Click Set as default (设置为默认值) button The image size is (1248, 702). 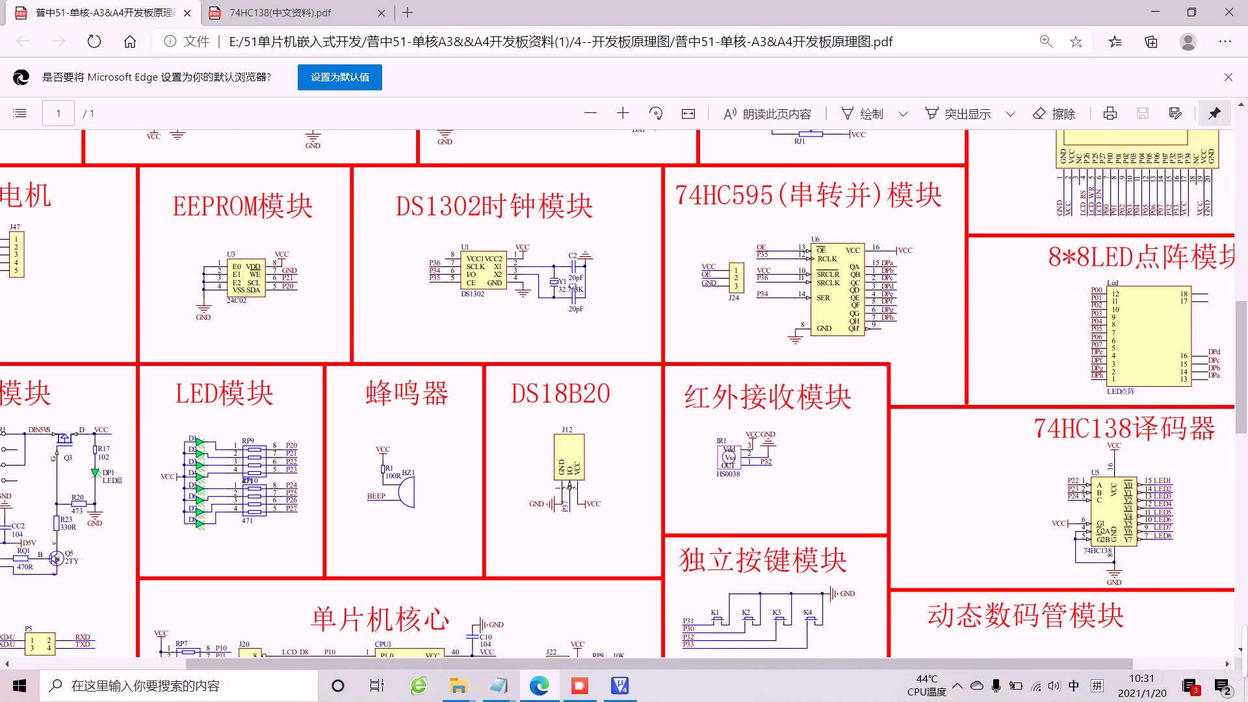coord(339,77)
